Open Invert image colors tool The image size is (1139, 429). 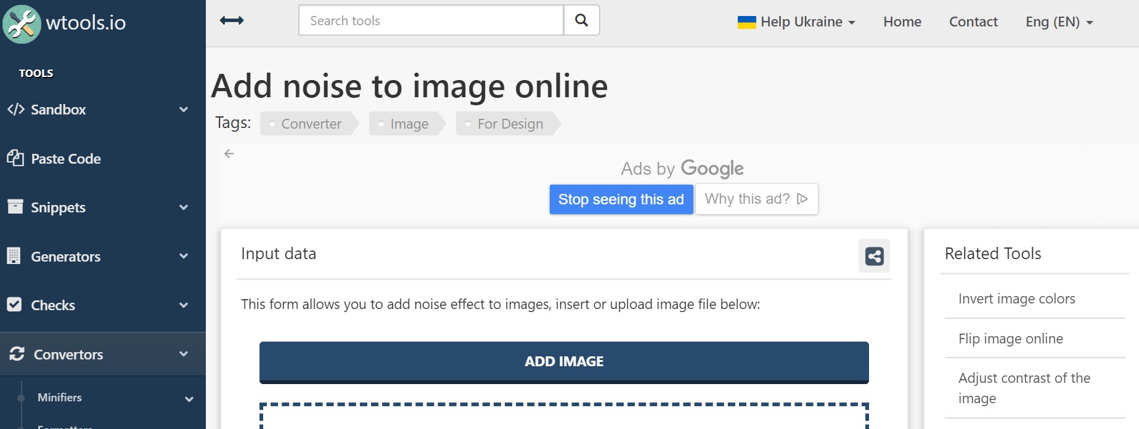[1017, 299]
